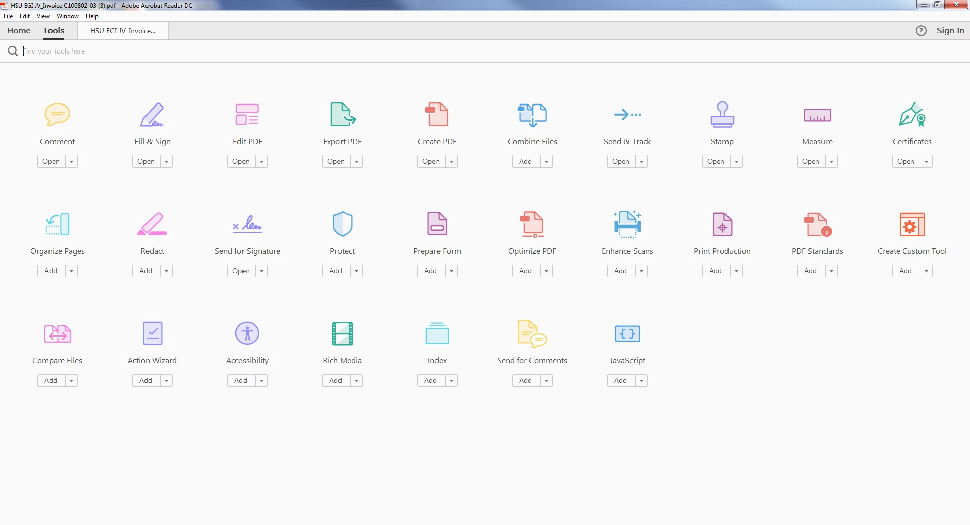
Task: Select the Compare Files icon
Action: [57, 334]
